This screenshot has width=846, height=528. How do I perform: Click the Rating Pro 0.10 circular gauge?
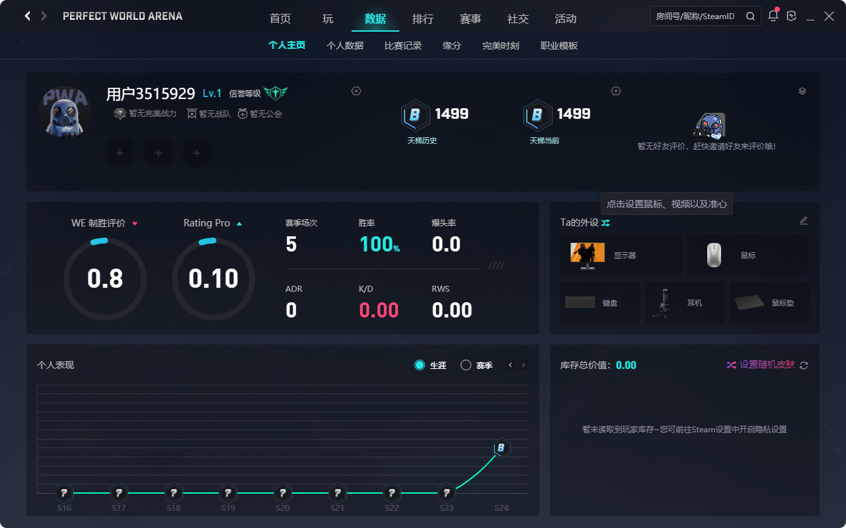point(213,279)
